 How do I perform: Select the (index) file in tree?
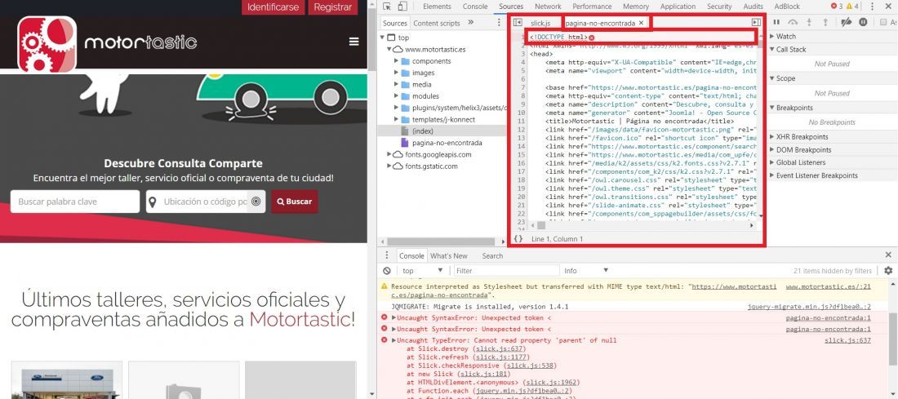click(423, 131)
